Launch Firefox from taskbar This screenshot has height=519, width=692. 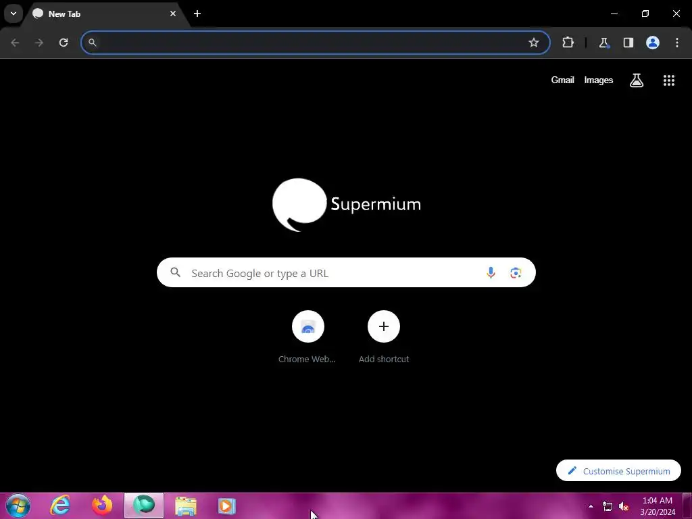pyautogui.click(x=102, y=505)
